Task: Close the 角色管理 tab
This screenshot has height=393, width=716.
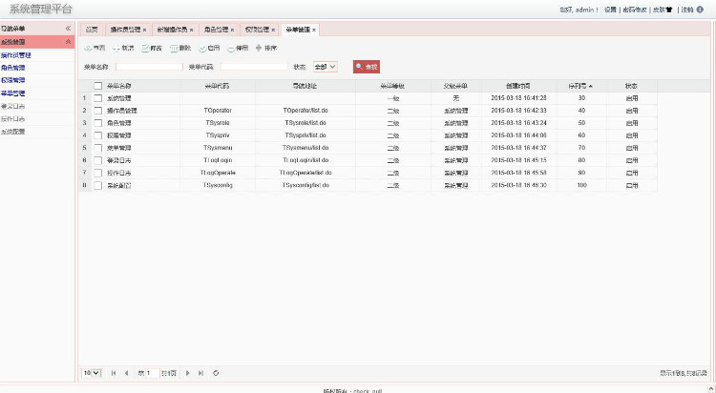Action: click(232, 31)
